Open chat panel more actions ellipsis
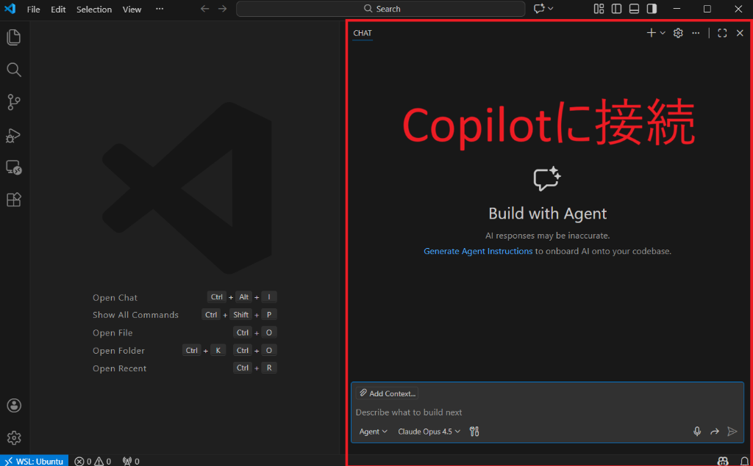This screenshot has width=753, height=466. tap(696, 32)
